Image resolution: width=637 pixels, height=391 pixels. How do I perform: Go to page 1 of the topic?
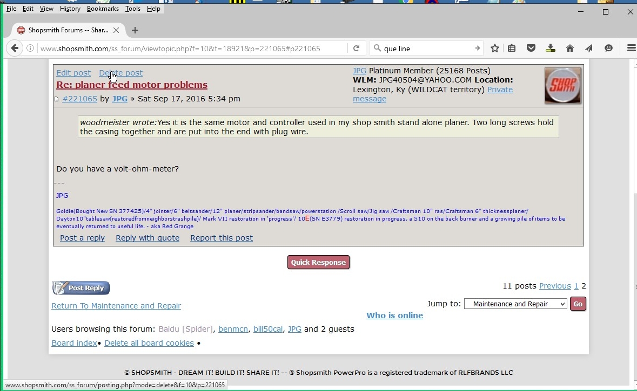tap(576, 286)
